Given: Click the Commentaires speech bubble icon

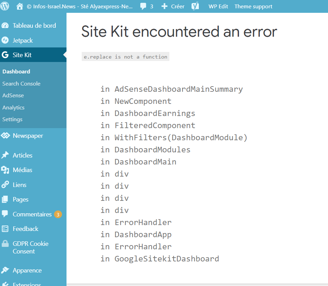Looking at the screenshot, I should click(5, 214).
